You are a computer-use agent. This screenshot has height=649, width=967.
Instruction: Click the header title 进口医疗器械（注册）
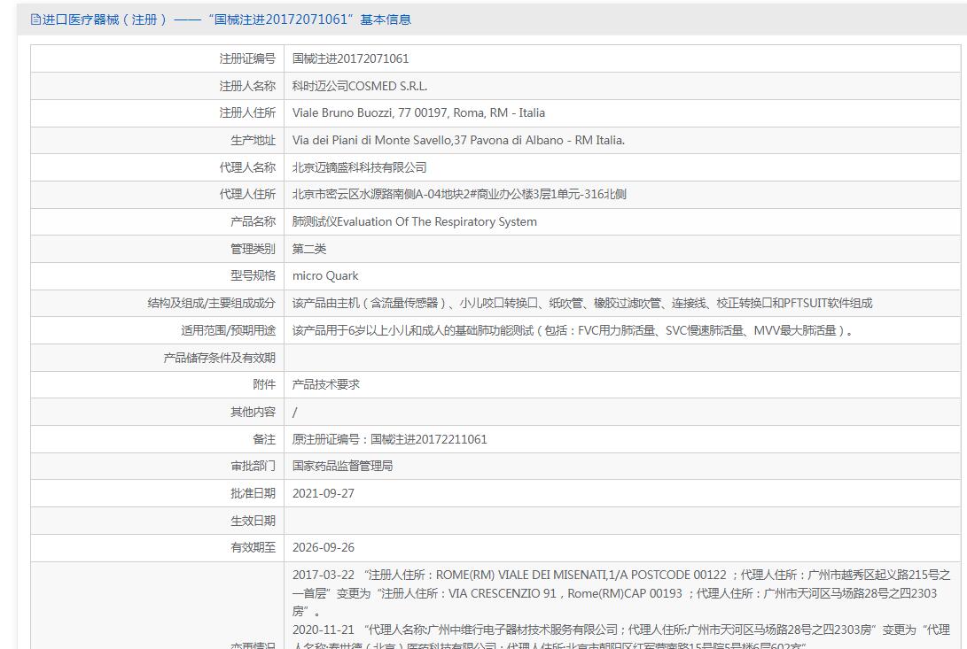point(105,19)
